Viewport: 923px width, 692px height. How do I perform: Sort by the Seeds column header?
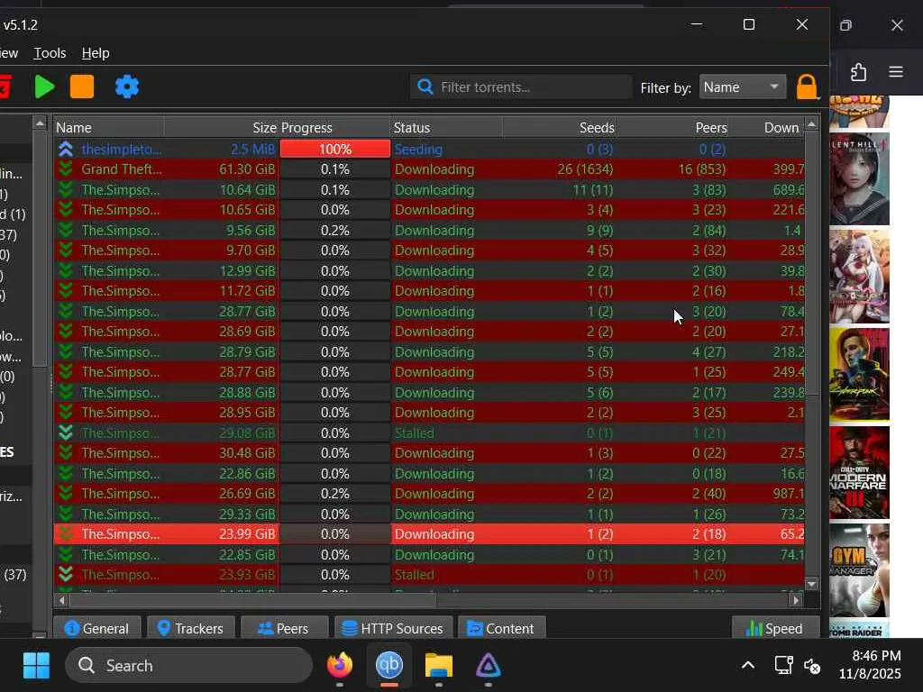click(x=559, y=128)
